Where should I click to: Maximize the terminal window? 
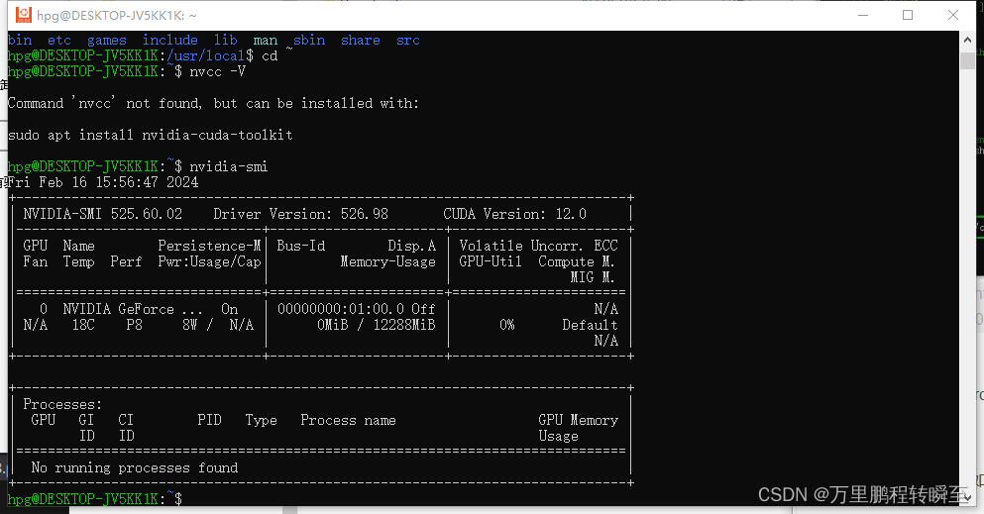908,15
